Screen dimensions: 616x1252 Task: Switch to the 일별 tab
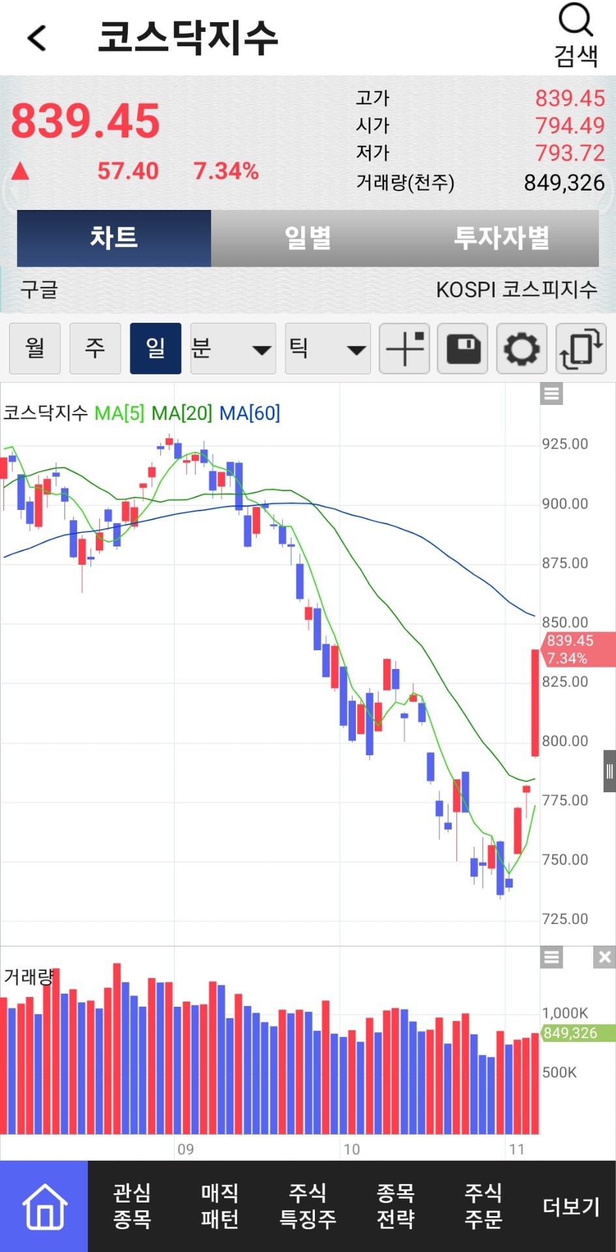(x=308, y=238)
